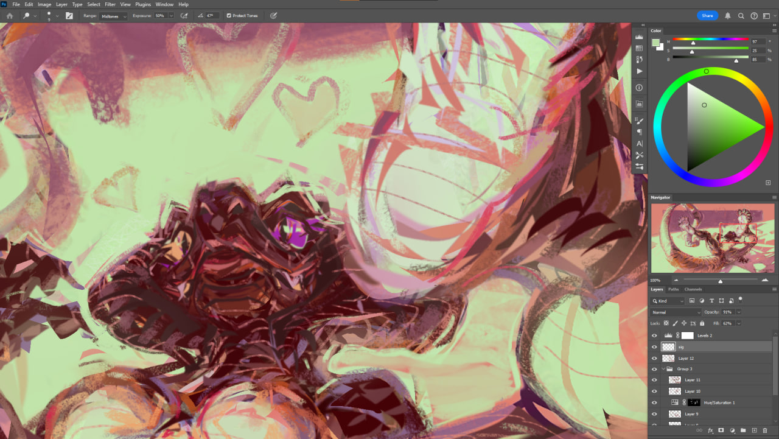Click the notifications bell icon

coord(728,16)
